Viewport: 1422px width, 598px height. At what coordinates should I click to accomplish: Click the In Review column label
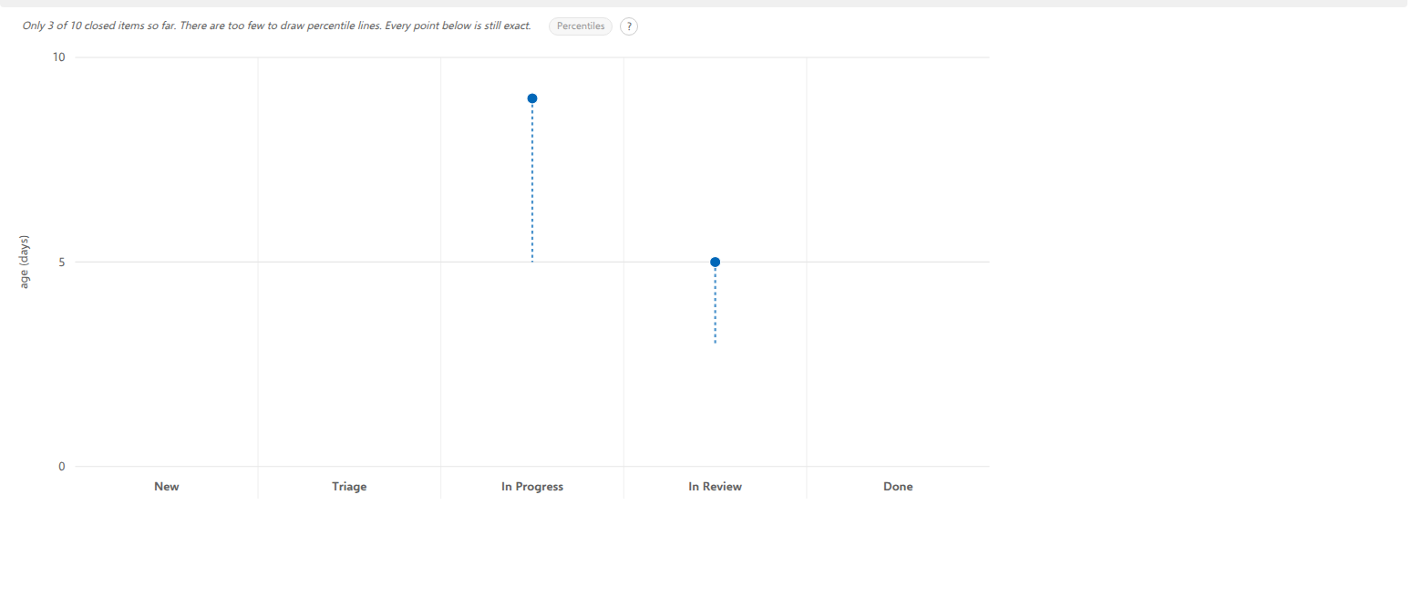click(x=716, y=487)
